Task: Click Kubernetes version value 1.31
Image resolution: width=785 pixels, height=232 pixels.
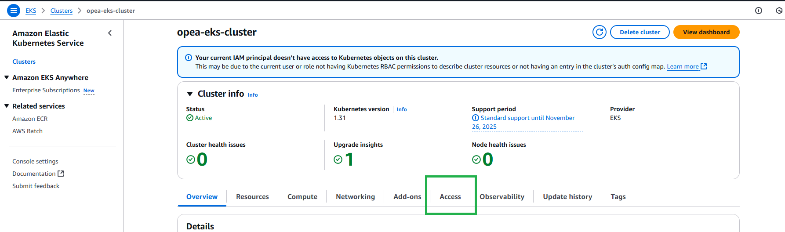Action: 340,118
